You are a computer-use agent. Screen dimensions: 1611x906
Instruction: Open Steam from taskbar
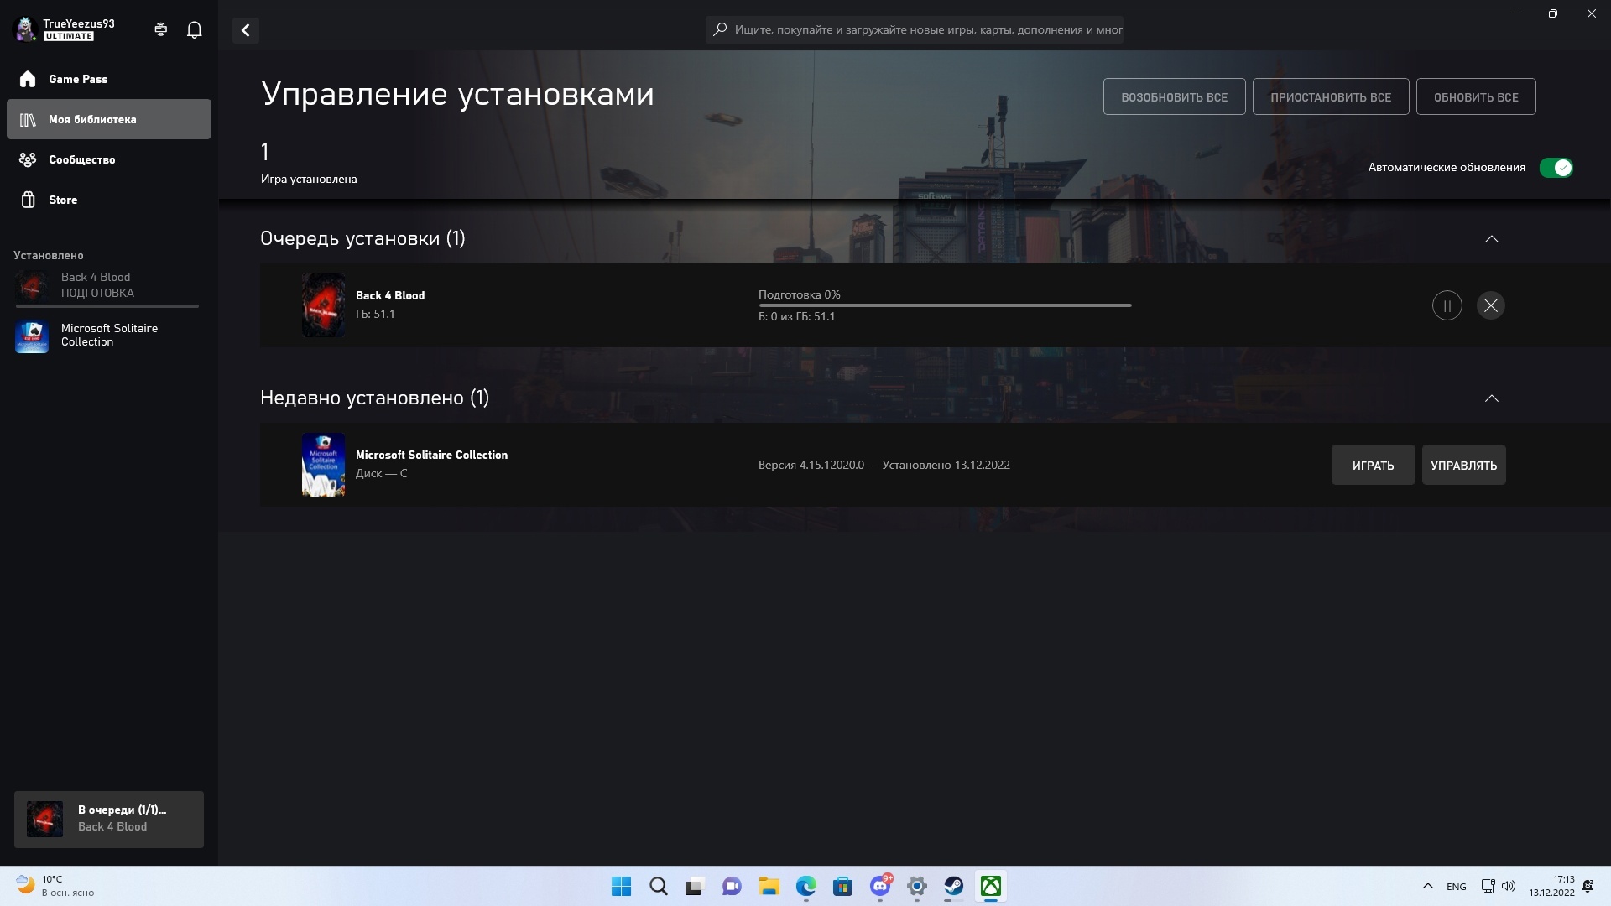tap(954, 886)
